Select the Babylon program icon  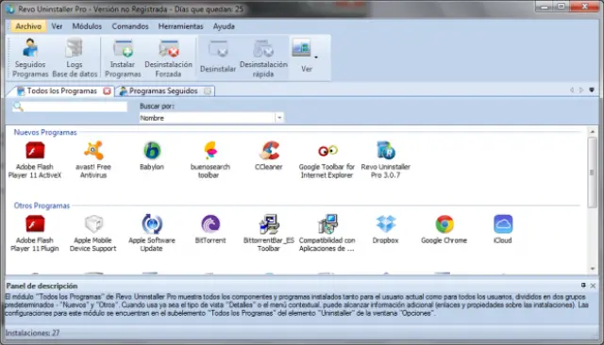pyautogui.click(x=152, y=156)
